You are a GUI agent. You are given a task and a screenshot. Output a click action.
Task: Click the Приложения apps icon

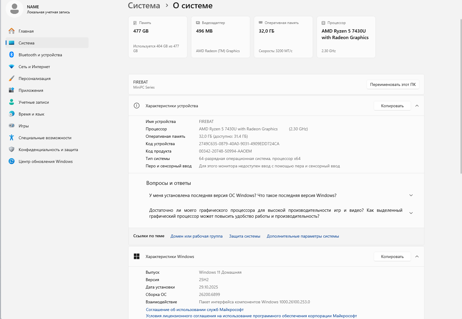tap(12, 90)
